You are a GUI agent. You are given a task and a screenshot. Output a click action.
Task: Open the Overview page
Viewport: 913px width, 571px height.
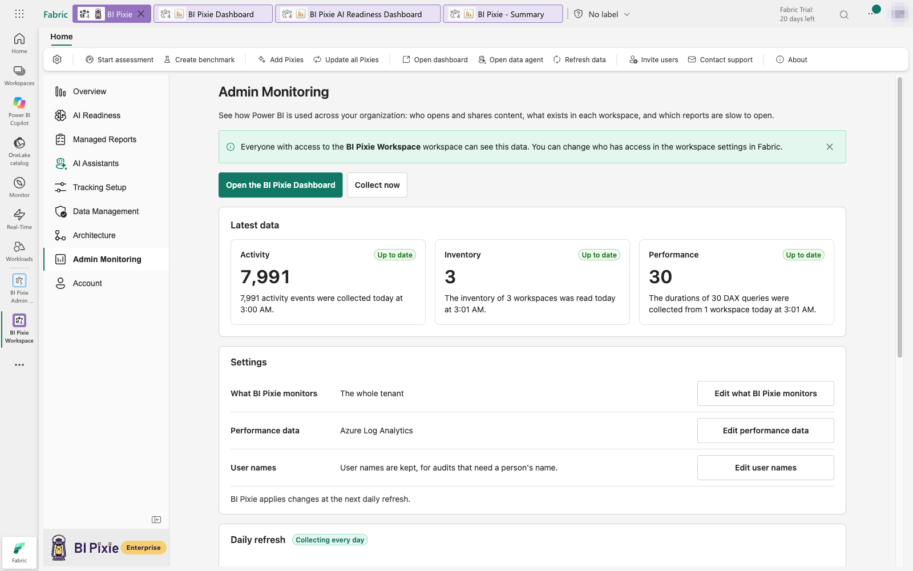click(x=106, y=91)
